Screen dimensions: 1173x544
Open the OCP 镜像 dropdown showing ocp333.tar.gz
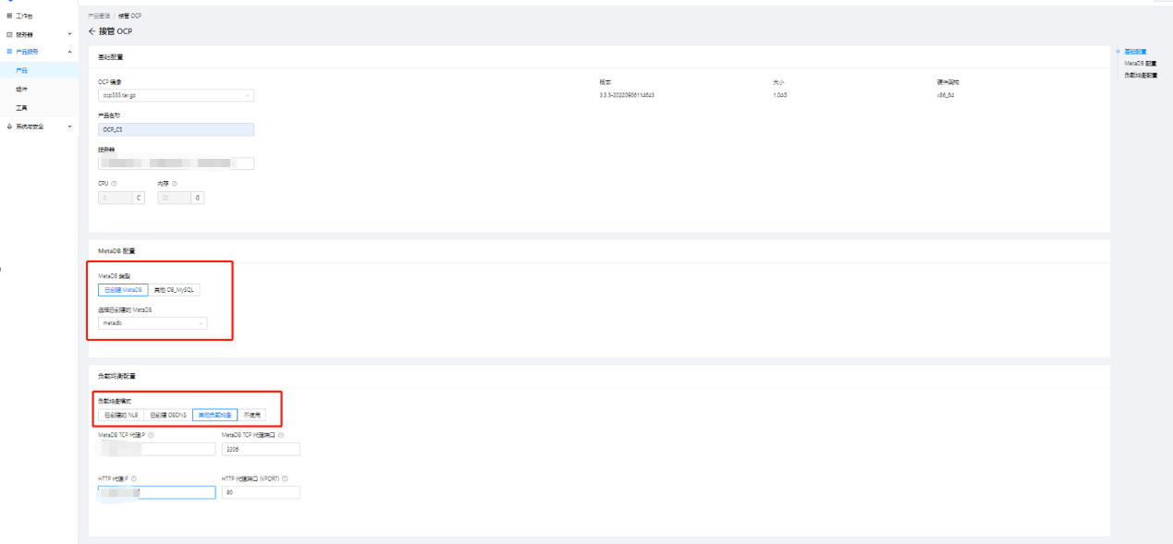176,95
